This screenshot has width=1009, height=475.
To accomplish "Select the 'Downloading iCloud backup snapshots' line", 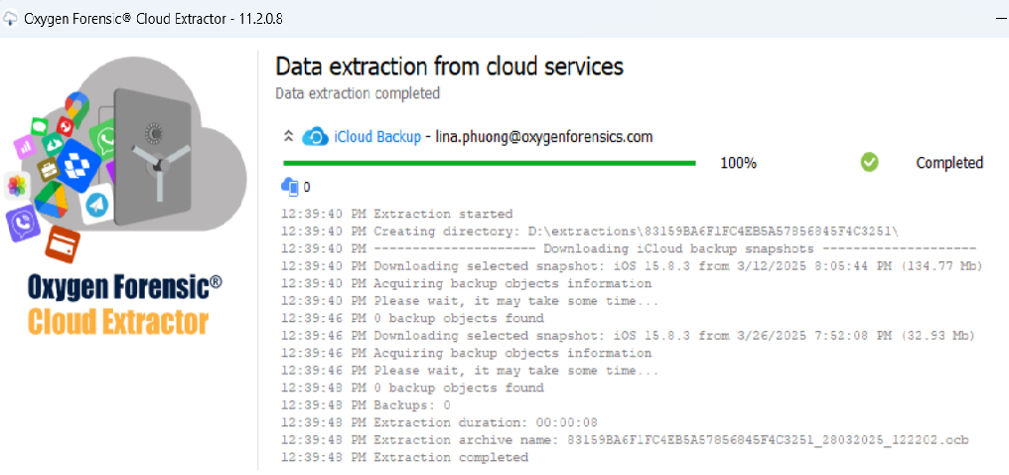I will [630, 248].
